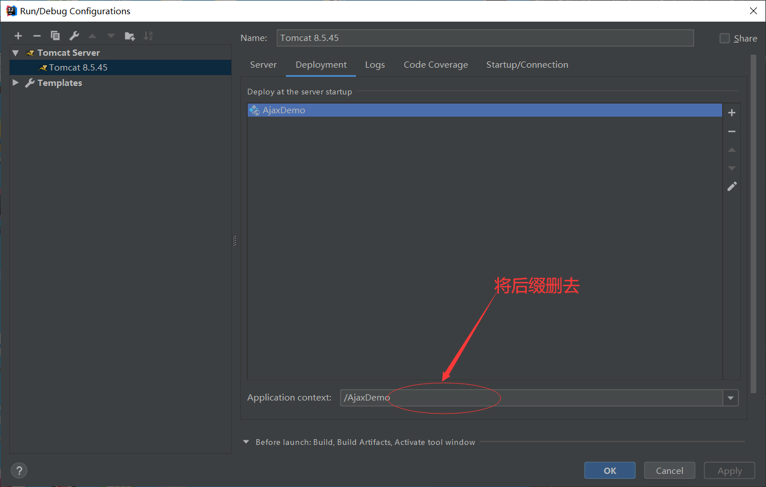Screen dimensions: 766x487
Task: Collapse the Before launch section
Action: pyautogui.click(x=246, y=442)
